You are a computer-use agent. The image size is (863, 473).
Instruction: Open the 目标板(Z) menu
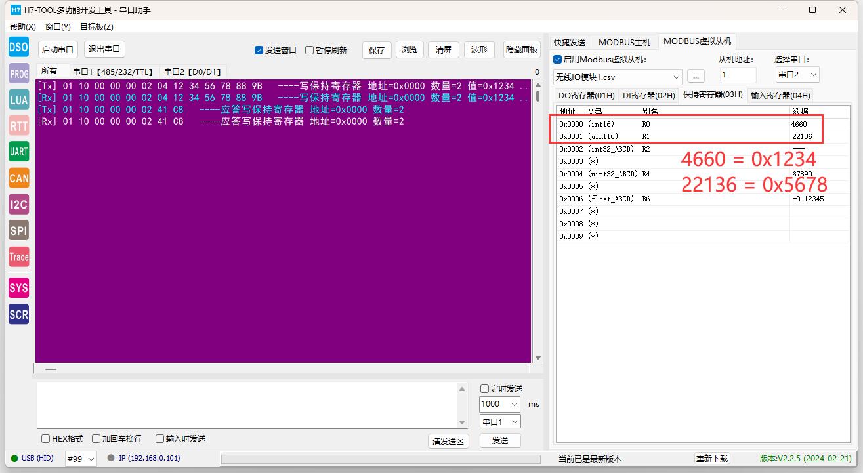click(96, 27)
